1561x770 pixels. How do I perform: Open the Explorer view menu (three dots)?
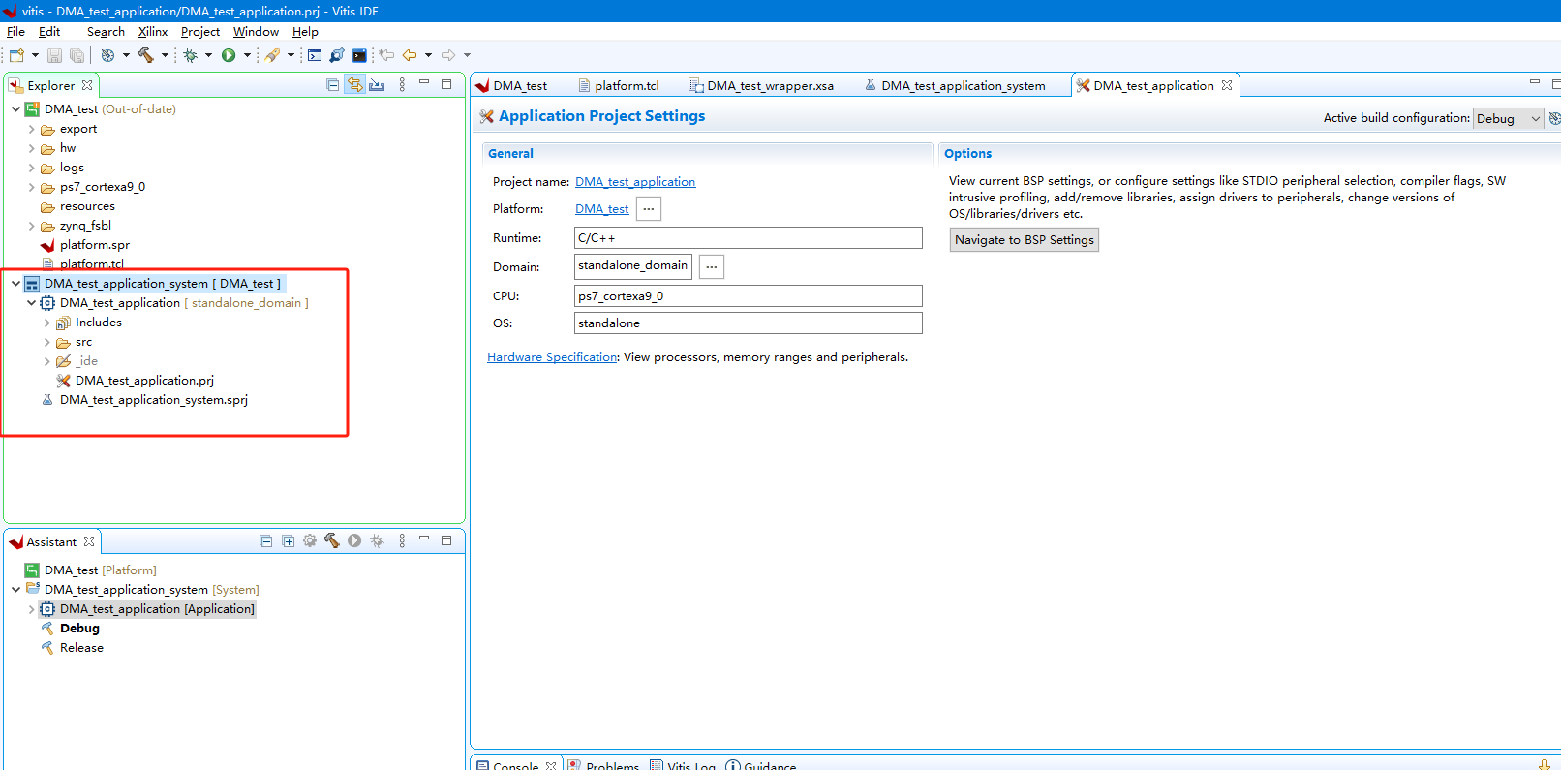402,85
